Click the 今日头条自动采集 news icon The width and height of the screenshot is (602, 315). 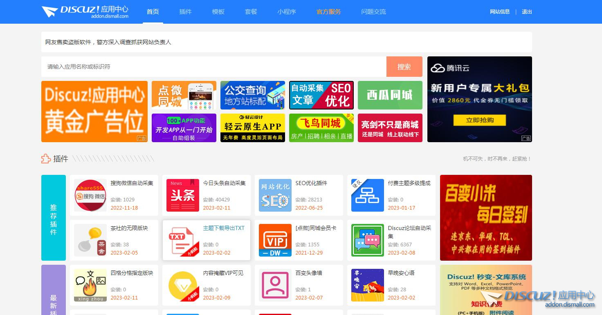182,195
